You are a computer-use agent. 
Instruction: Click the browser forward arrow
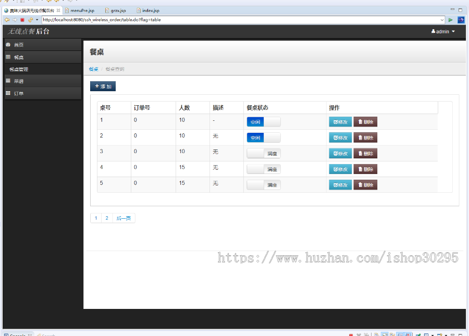click(15, 20)
